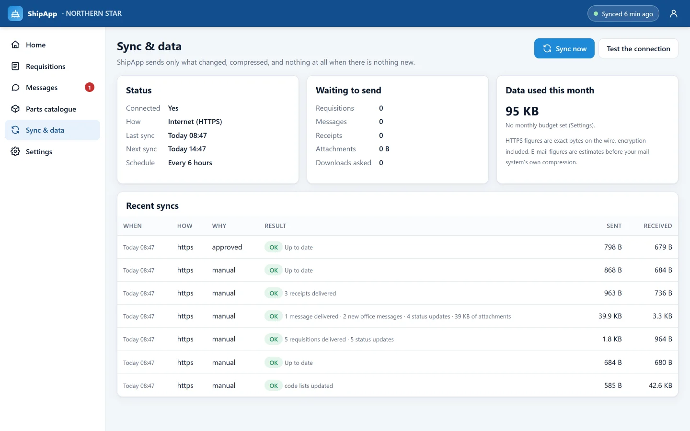Viewport: 690px width, 431px height.
Task: Click the 798 B sent value
Action: coord(613,247)
